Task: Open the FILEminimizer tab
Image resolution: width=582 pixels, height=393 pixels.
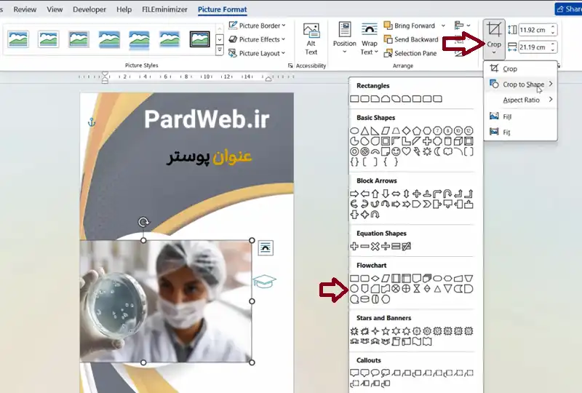Action: click(x=164, y=9)
